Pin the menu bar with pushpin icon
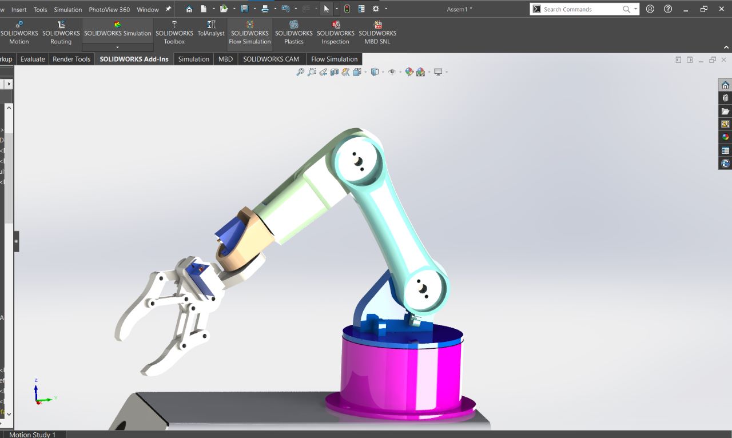The image size is (732, 438). (168, 9)
